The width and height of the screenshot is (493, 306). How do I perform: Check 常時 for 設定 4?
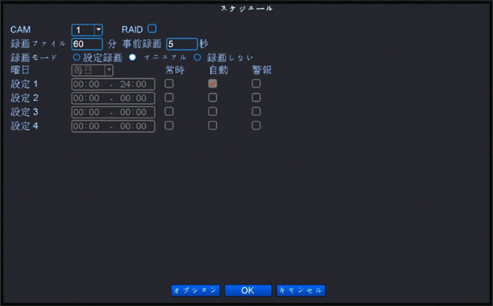[x=169, y=125]
